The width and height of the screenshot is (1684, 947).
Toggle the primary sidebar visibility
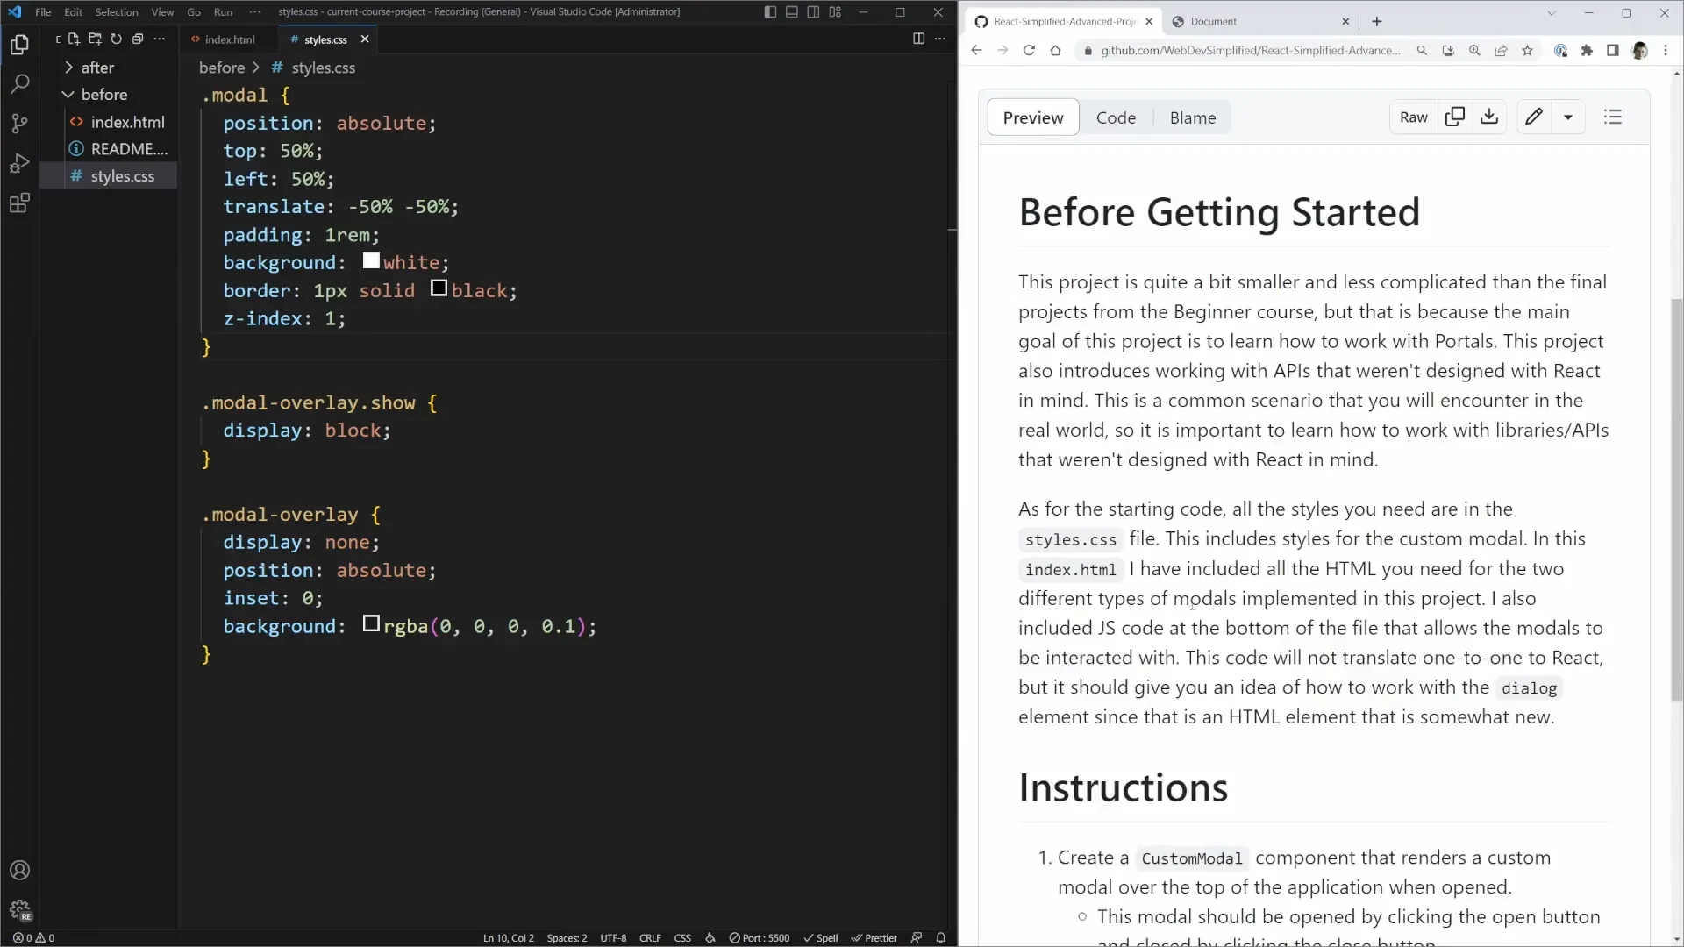tap(771, 11)
